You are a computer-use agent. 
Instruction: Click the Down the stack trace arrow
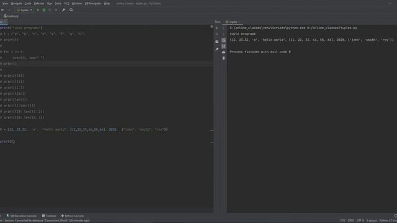(223, 34)
